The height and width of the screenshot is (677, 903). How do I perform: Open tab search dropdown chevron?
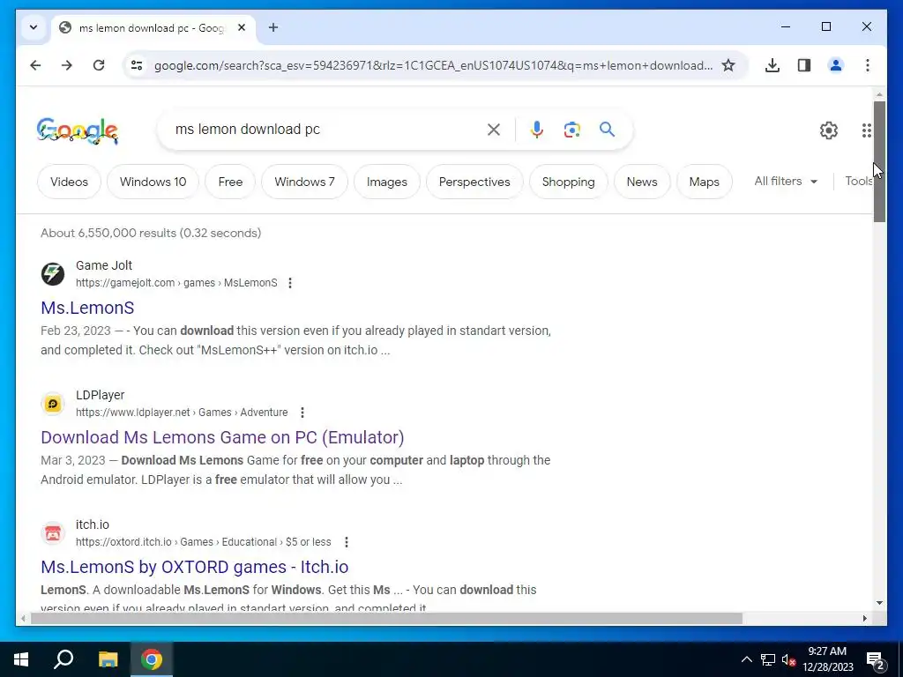click(x=34, y=27)
